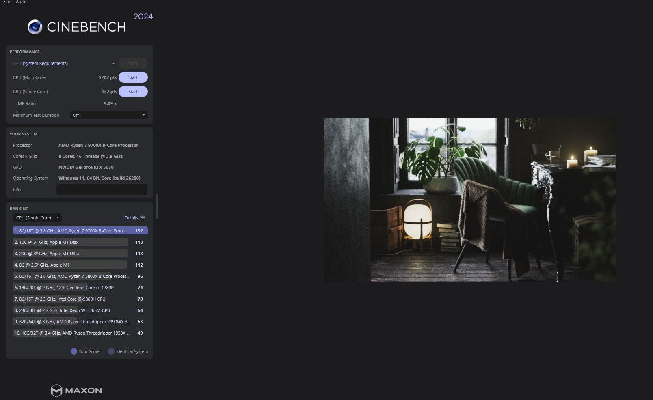This screenshot has width=653, height=400.
Task: Click the NVIDIA GeForce RTX 5070 text
Action: click(86, 167)
